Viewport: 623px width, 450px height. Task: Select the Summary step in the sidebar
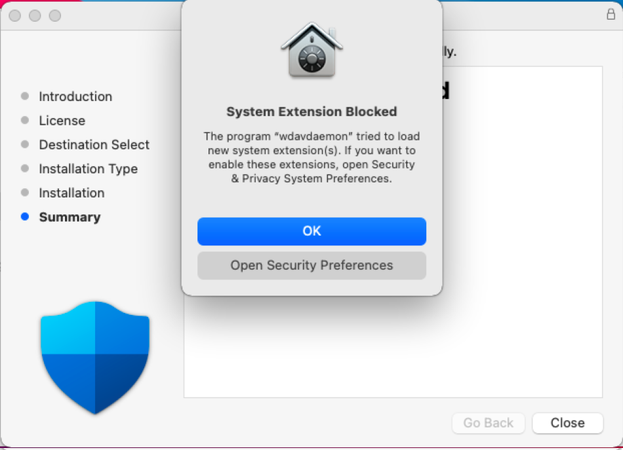(x=70, y=217)
